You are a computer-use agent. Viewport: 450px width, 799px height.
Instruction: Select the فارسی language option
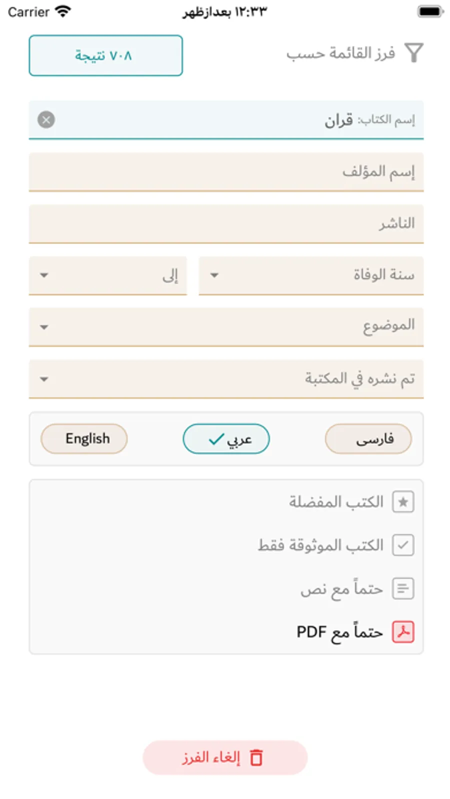click(x=368, y=439)
